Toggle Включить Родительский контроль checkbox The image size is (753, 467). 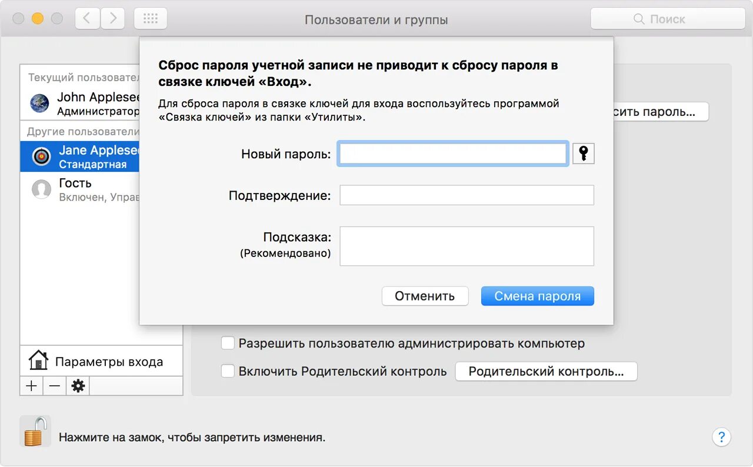click(228, 371)
